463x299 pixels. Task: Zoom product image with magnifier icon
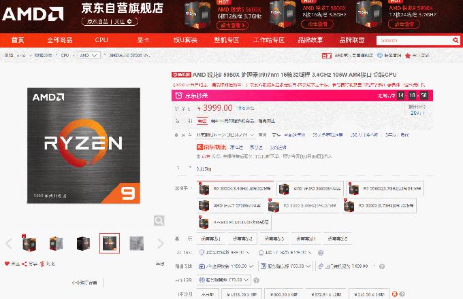[159, 220]
